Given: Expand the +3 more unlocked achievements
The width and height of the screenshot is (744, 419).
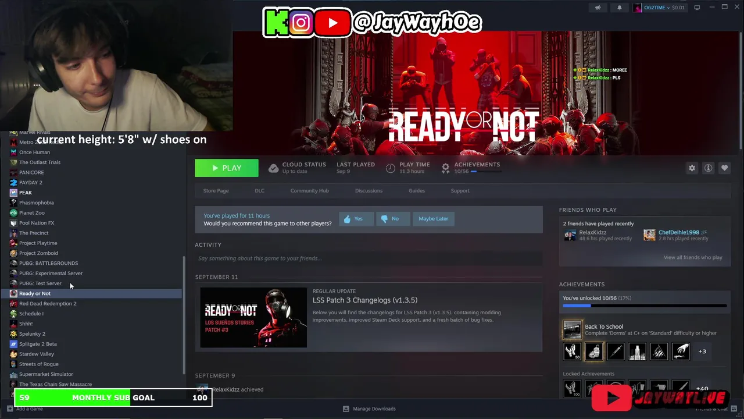Looking at the screenshot, I should pos(702,351).
